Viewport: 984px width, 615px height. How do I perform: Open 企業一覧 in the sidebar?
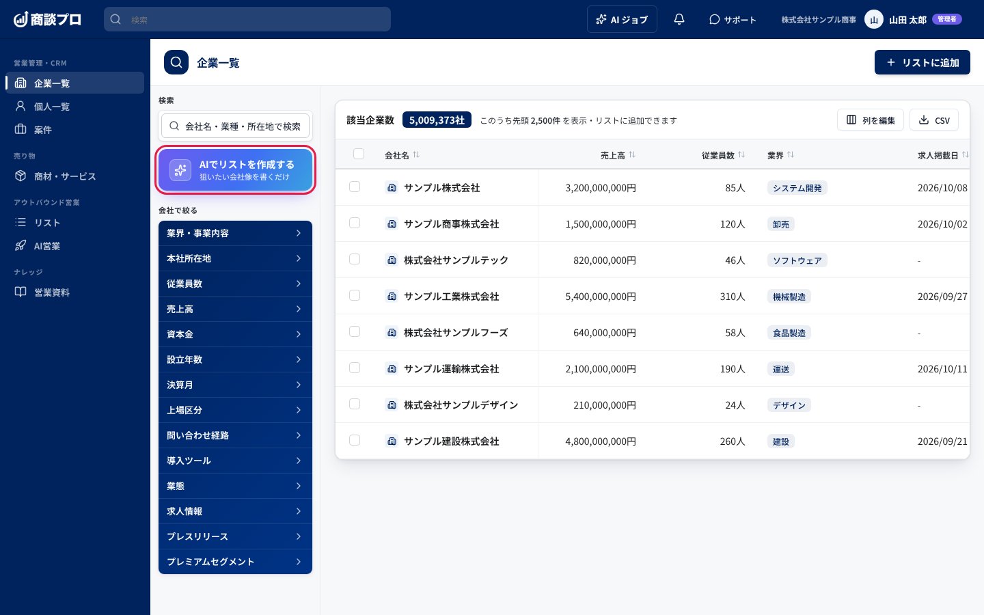tap(75, 83)
